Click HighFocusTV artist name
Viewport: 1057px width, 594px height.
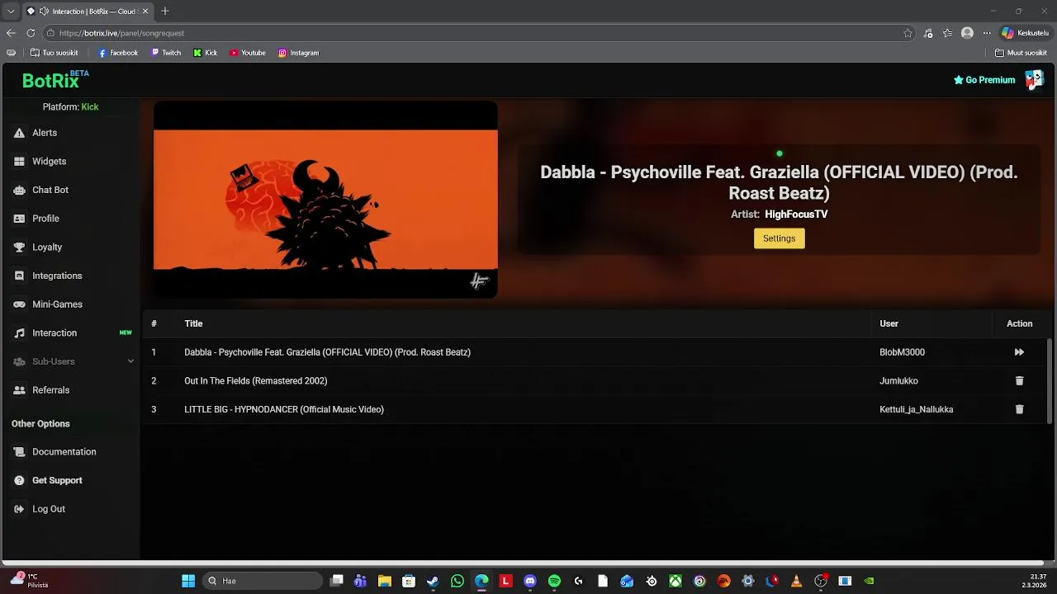tap(796, 214)
